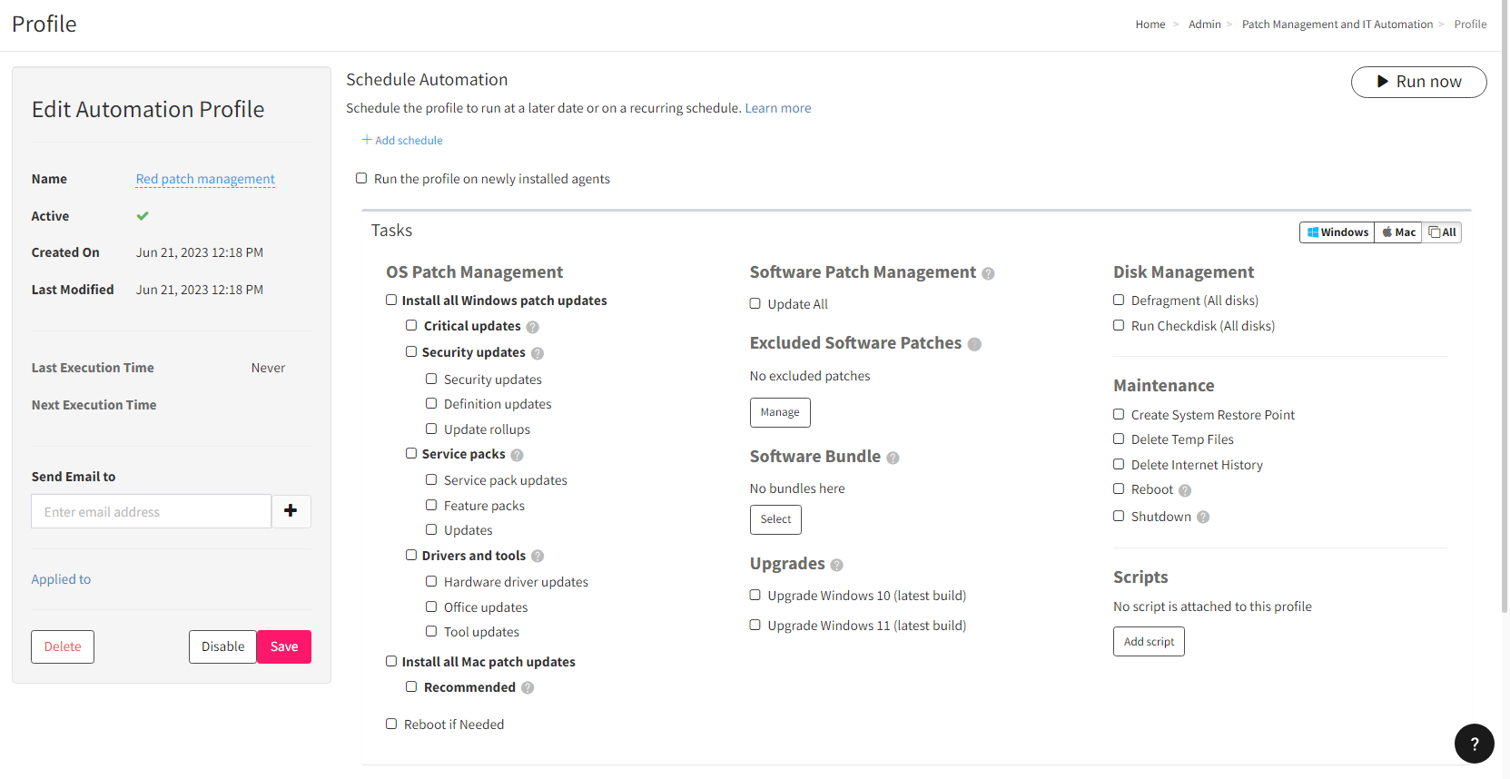Click the help icon beside Reboot

(1185, 490)
